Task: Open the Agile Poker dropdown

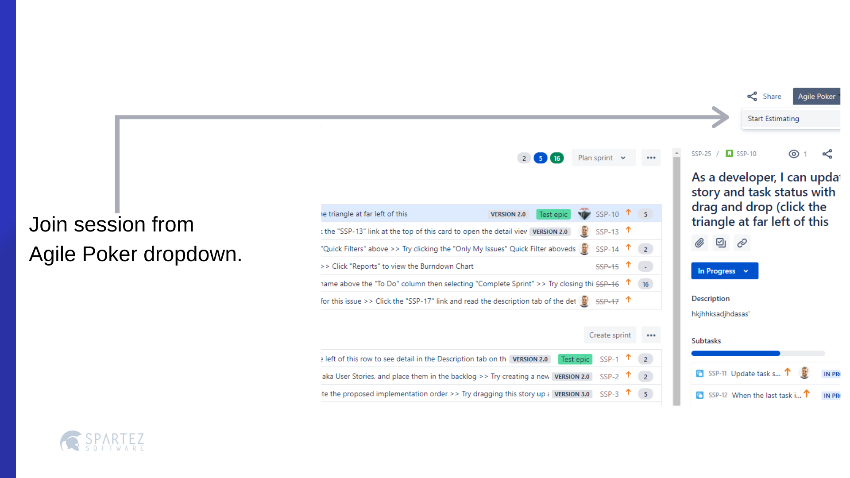Action: 816,96
